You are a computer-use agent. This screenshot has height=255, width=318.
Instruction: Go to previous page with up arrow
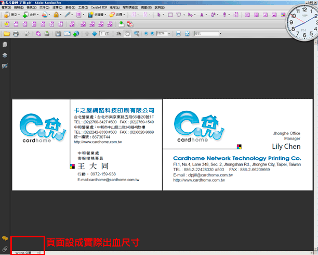point(87,34)
